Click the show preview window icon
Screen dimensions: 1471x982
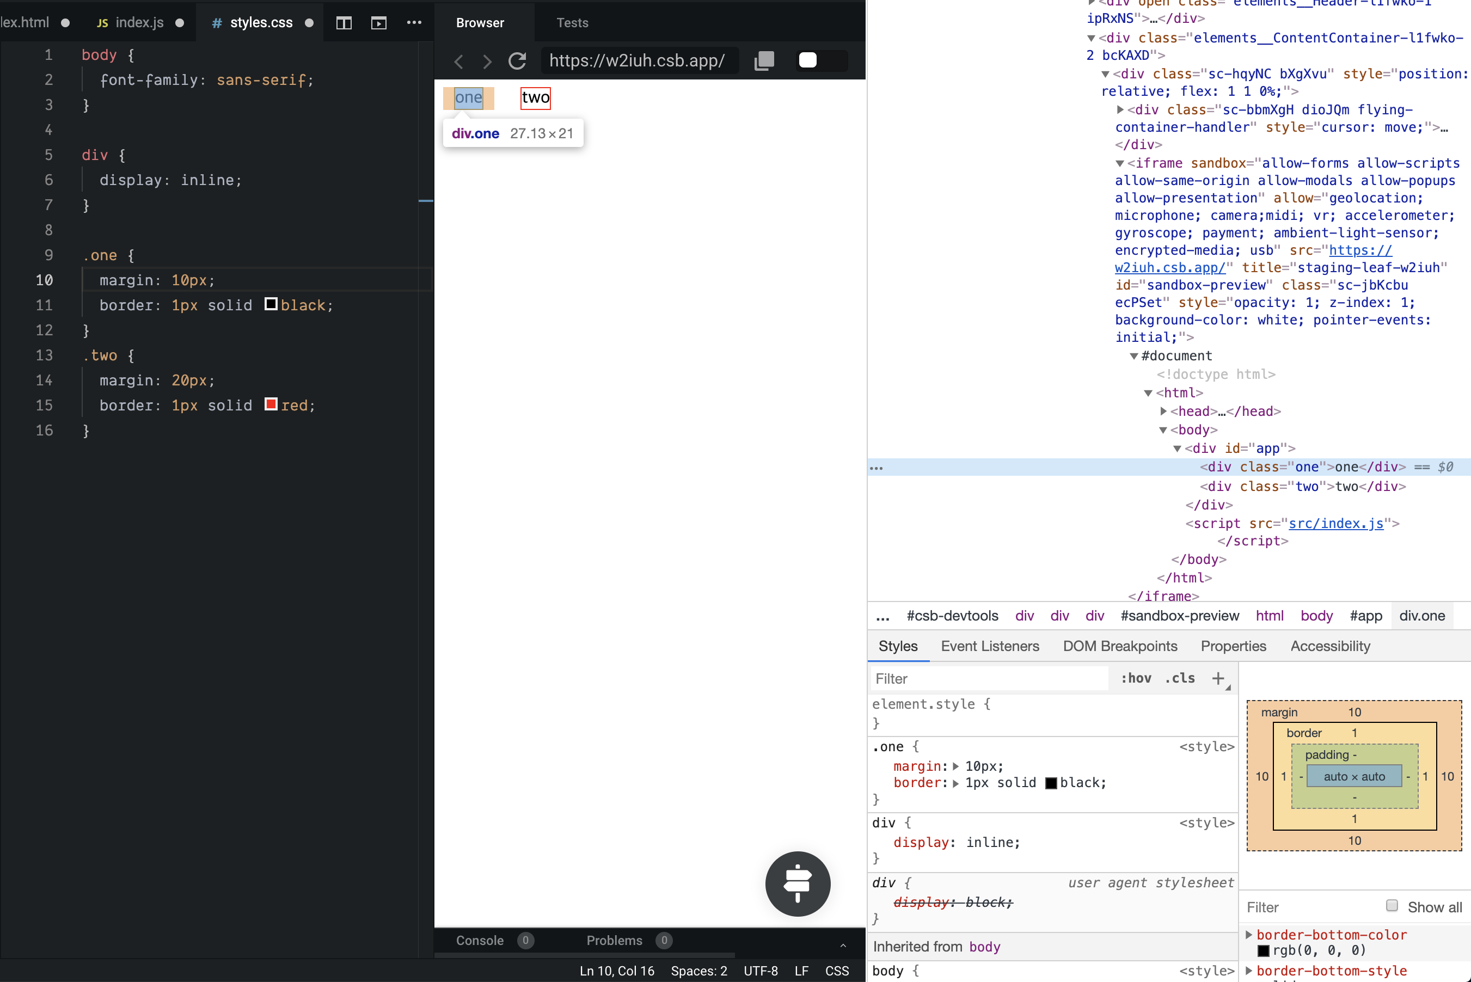tap(378, 23)
